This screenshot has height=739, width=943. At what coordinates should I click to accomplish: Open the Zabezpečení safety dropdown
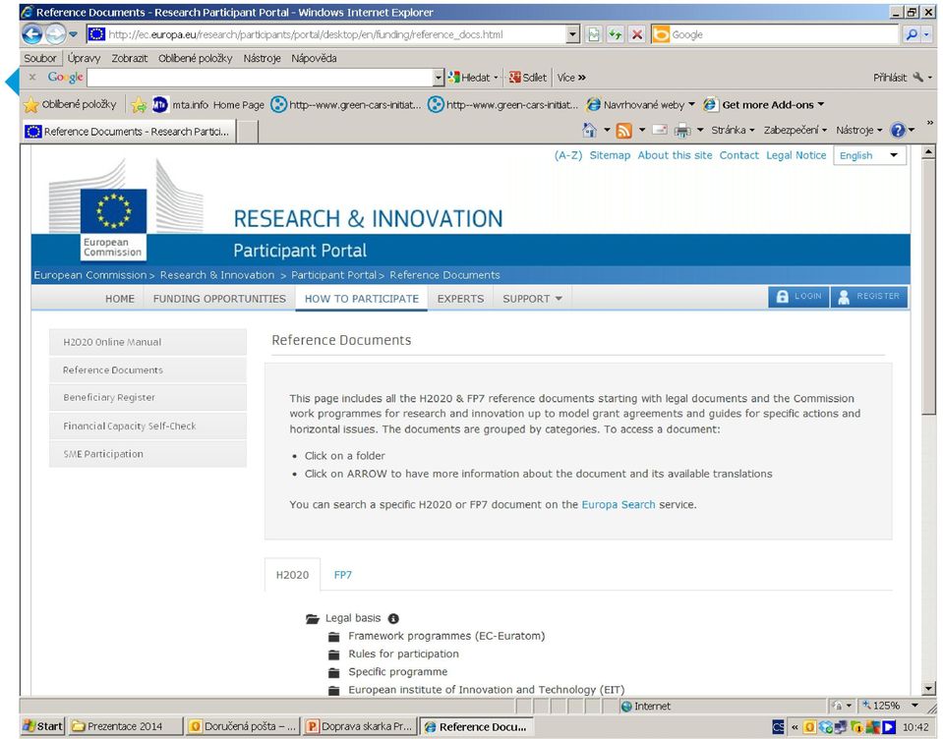point(796,130)
